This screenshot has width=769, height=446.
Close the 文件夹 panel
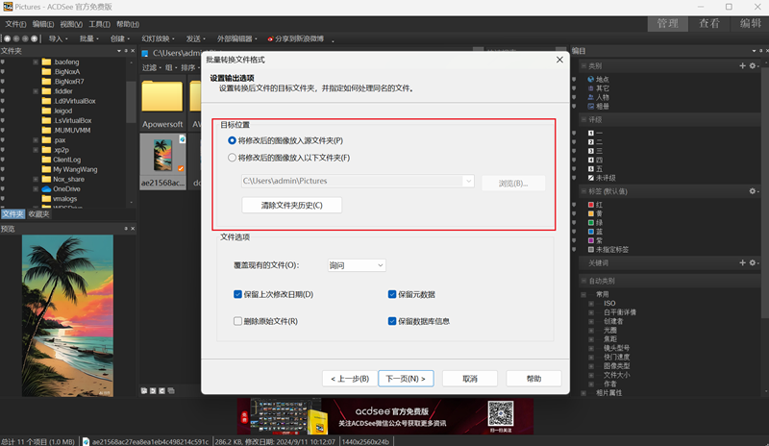pyautogui.click(x=133, y=51)
